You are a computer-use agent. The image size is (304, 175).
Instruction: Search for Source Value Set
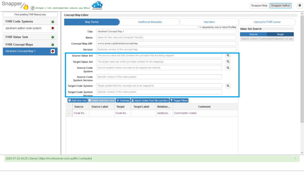click(x=228, y=56)
